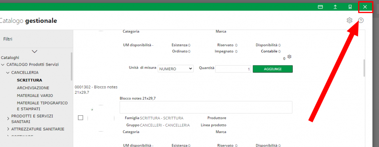Screen dimensions: 379x147
Task: Tick the checkbox for Blocco notes product
Action: coord(80,118)
